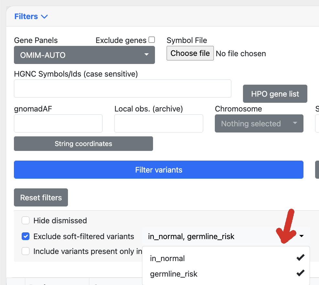Uncheck Exclude soft-filtered variants

point(26,236)
